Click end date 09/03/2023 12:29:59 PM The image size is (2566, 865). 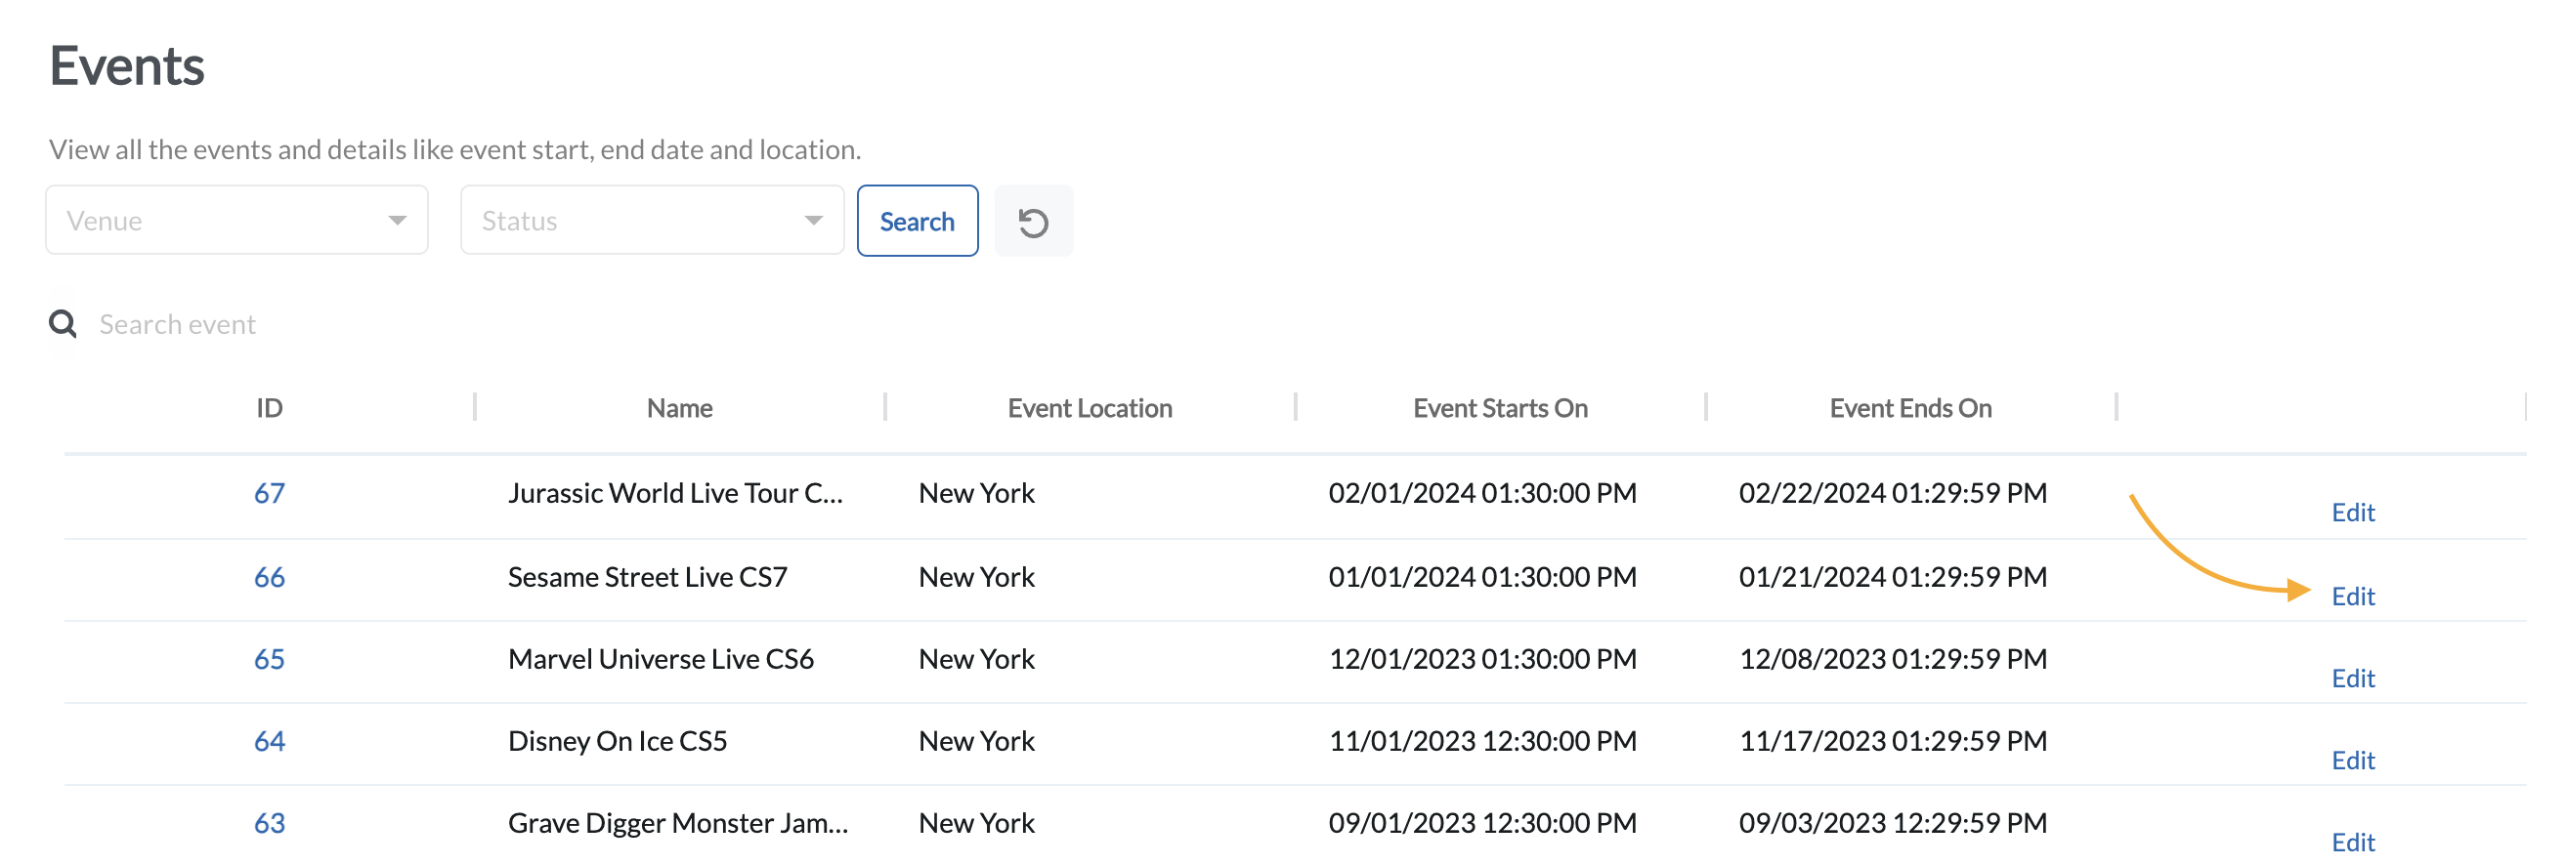click(1893, 823)
